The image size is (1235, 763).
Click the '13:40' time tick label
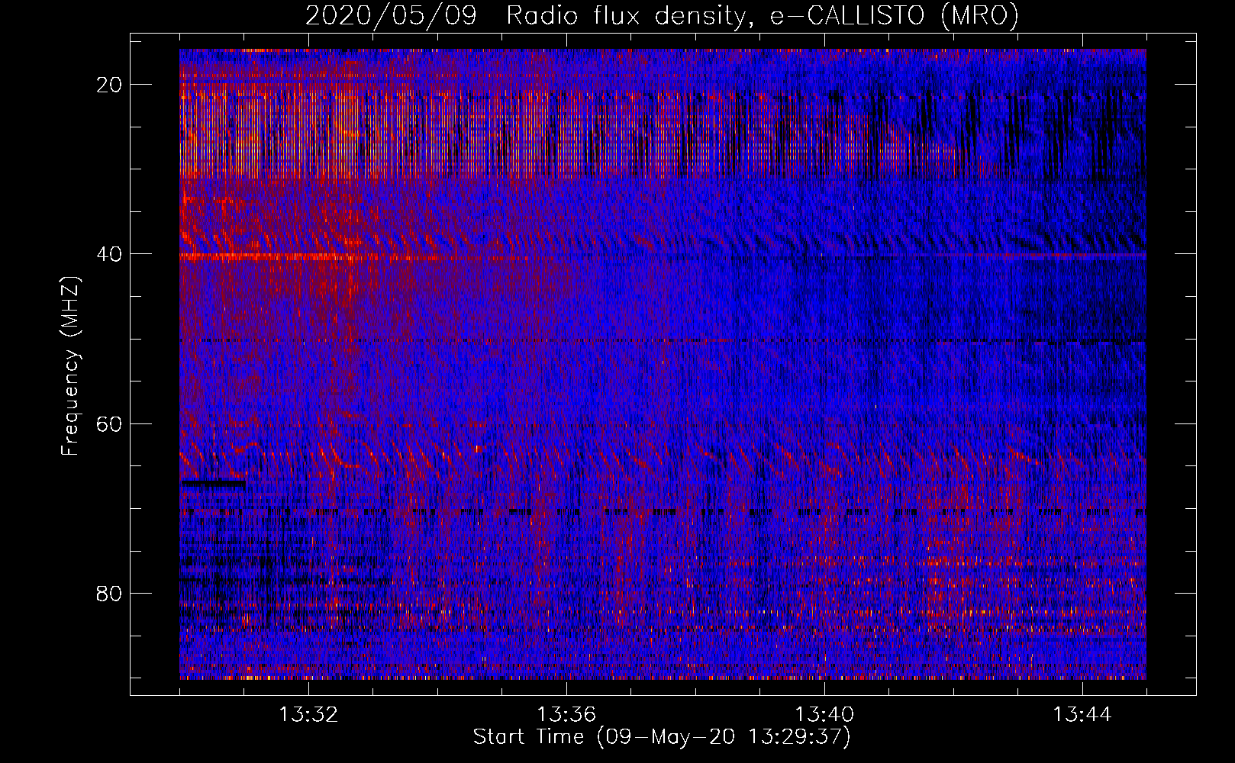(x=824, y=715)
